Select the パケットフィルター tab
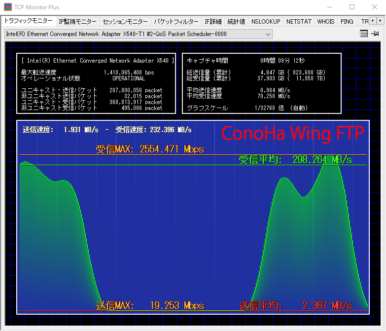The height and width of the screenshot is (331, 386). (175, 22)
